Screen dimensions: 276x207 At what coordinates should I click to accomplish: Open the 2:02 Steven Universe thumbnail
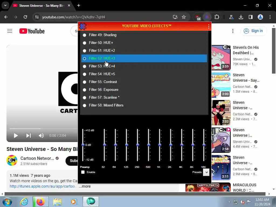(x=221, y=112)
